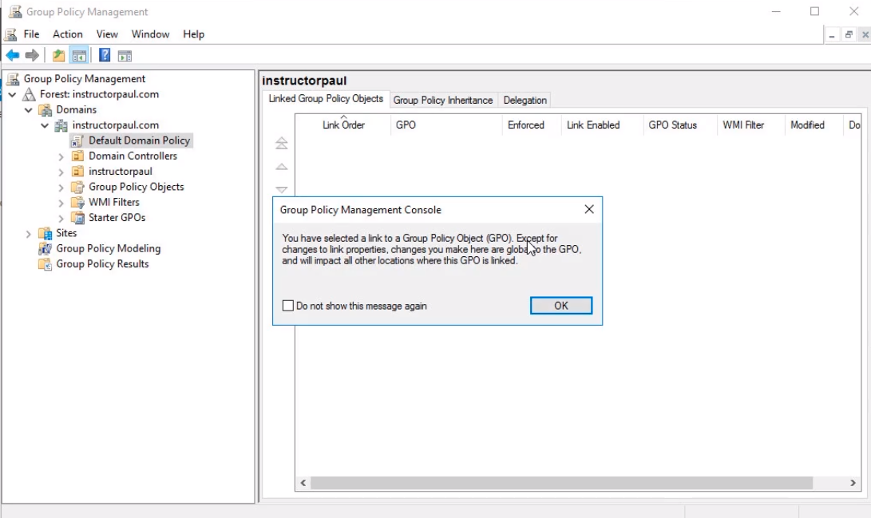Viewport: 871px width, 518px height.
Task: Click the move-link-up single arrow
Action: click(x=282, y=167)
